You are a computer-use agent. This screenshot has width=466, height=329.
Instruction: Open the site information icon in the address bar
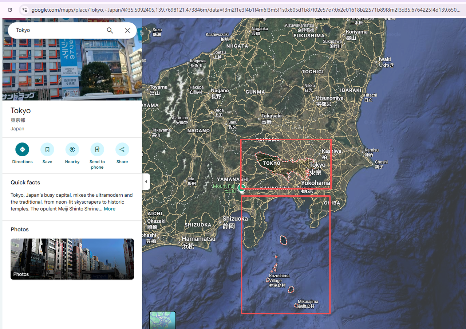coord(24,10)
